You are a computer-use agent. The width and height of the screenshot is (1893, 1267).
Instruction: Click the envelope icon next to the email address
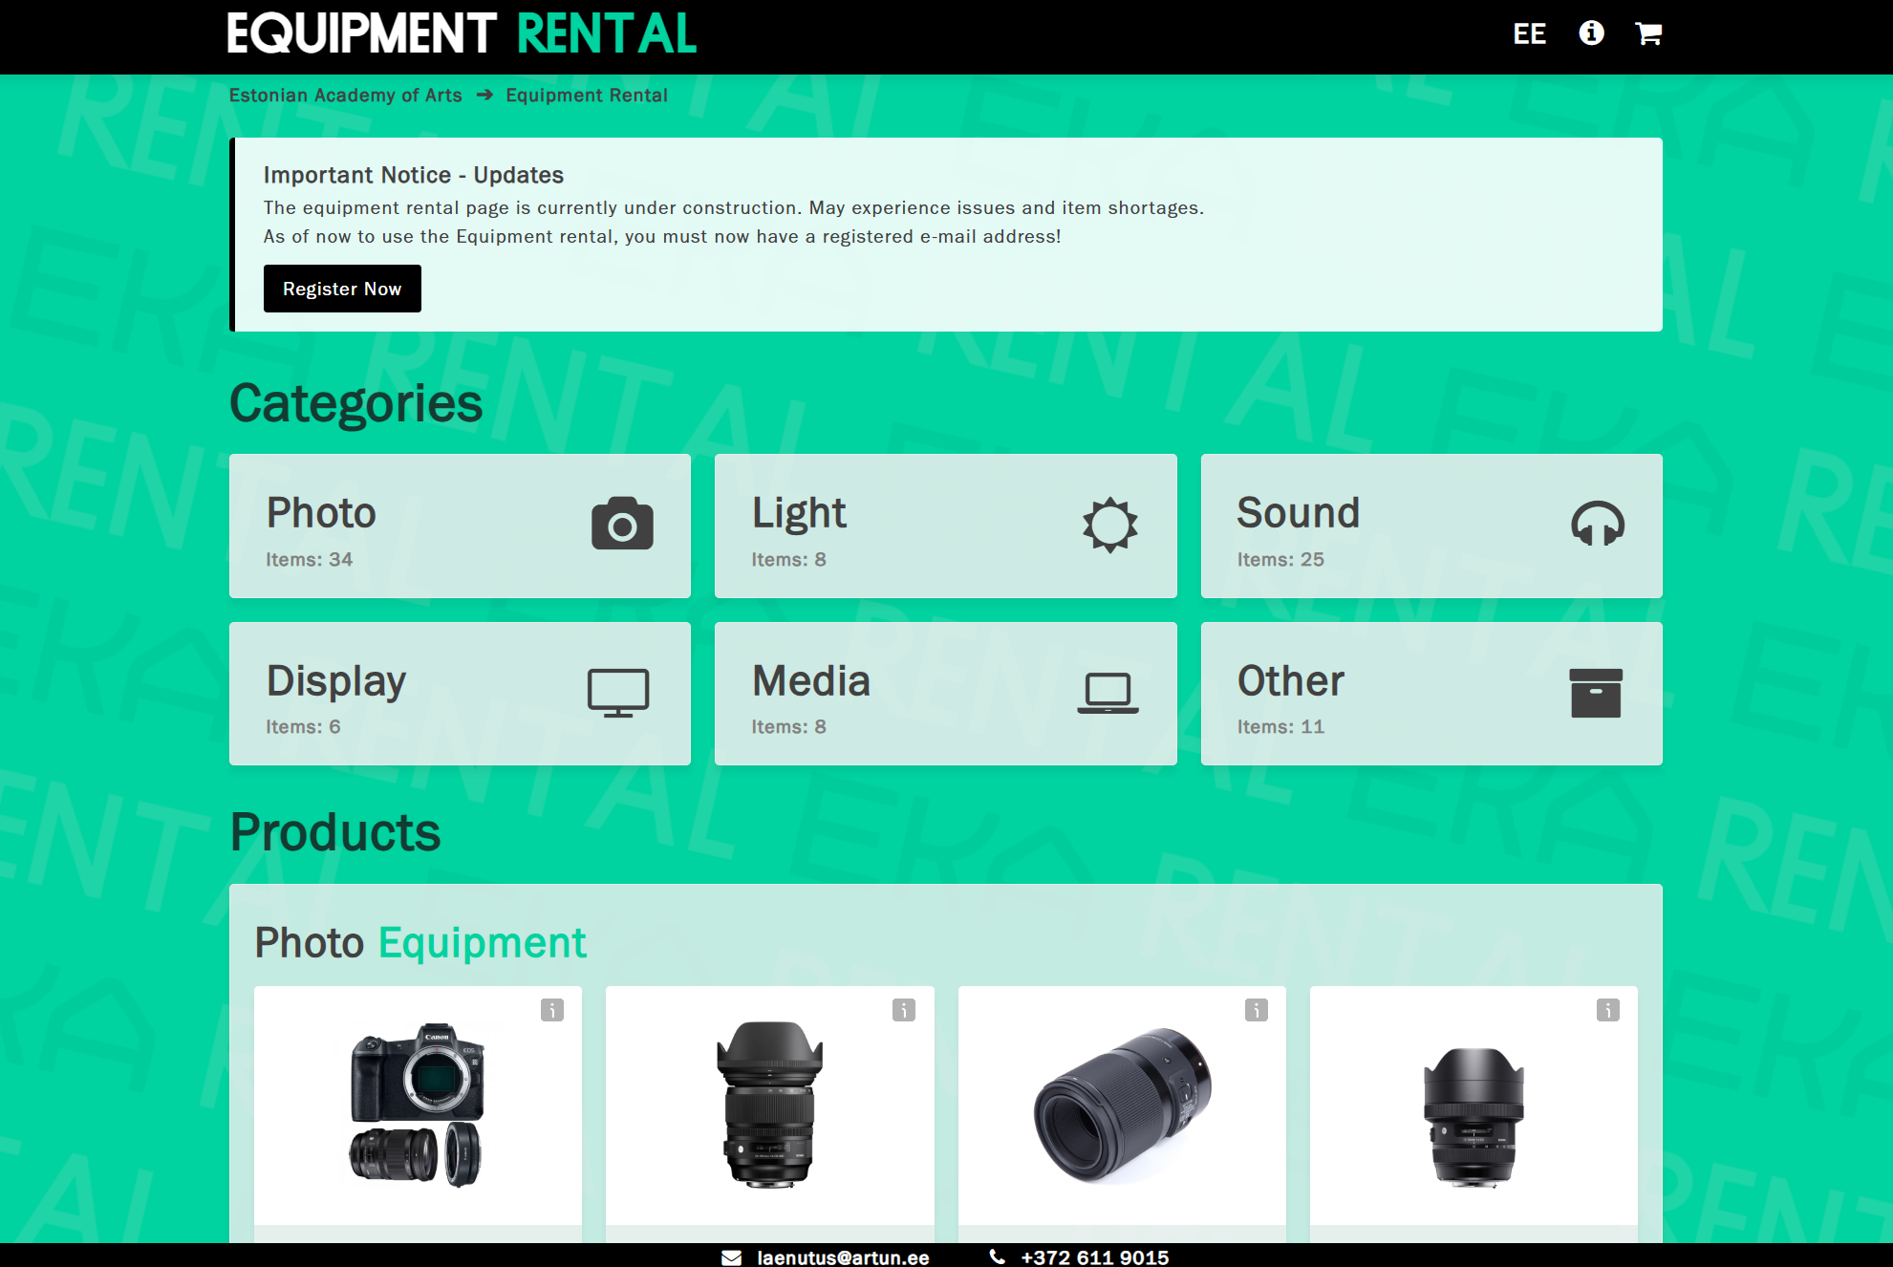(x=731, y=1256)
